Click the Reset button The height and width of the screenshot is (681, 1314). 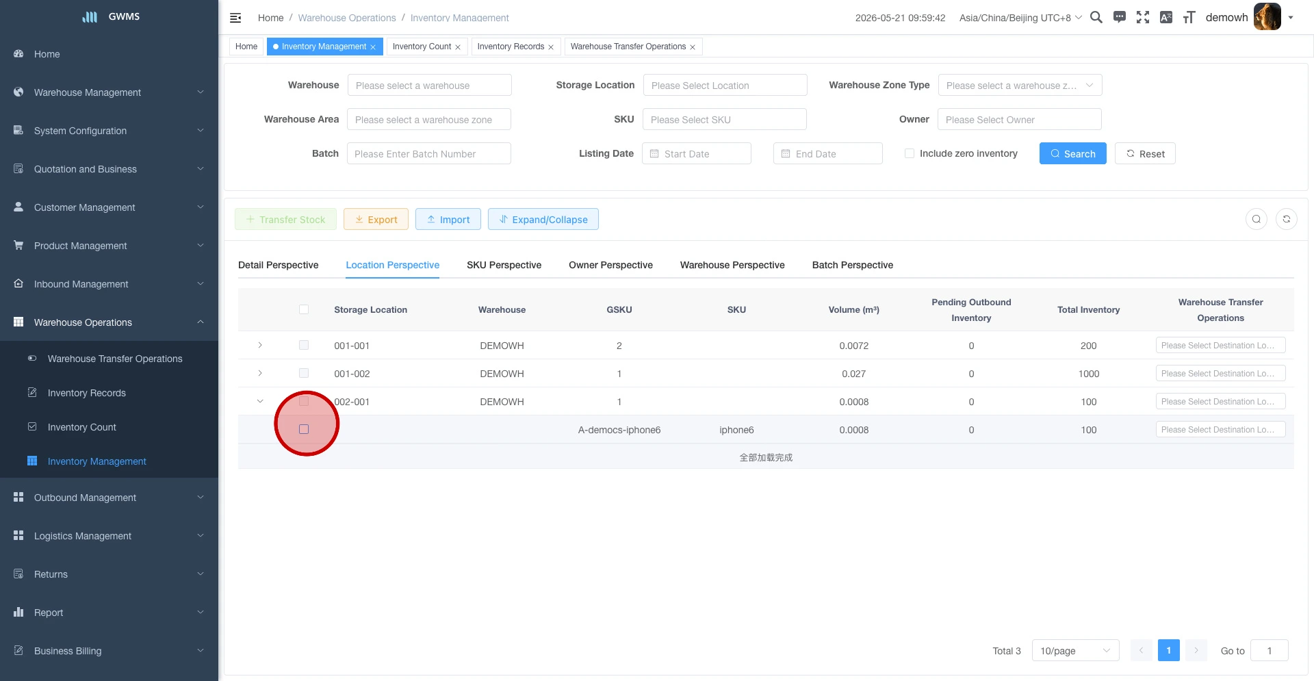[x=1145, y=153]
